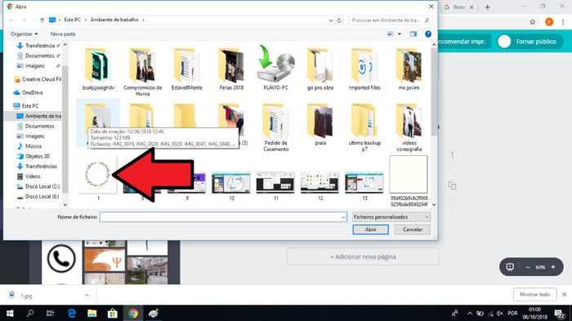Viewport: 572px width, 321px height.
Task: Click the Cancelar button
Action: (x=412, y=230)
